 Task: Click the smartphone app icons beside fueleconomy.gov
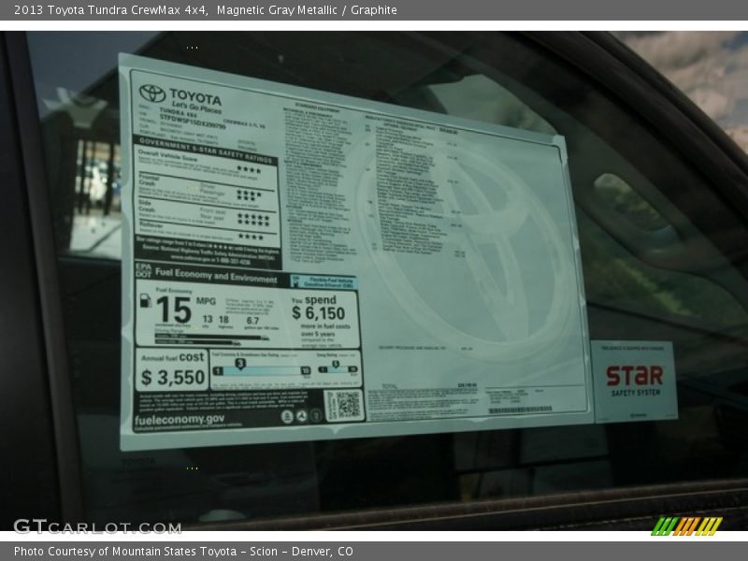point(301,416)
